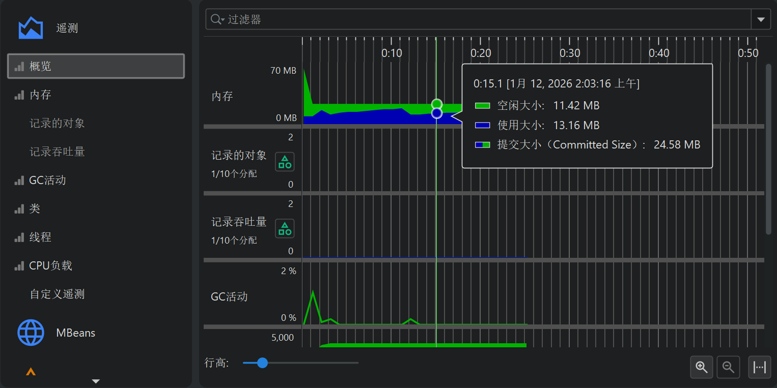Click the search magnifier in filter box
777x388 pixels.
point(217,19)
